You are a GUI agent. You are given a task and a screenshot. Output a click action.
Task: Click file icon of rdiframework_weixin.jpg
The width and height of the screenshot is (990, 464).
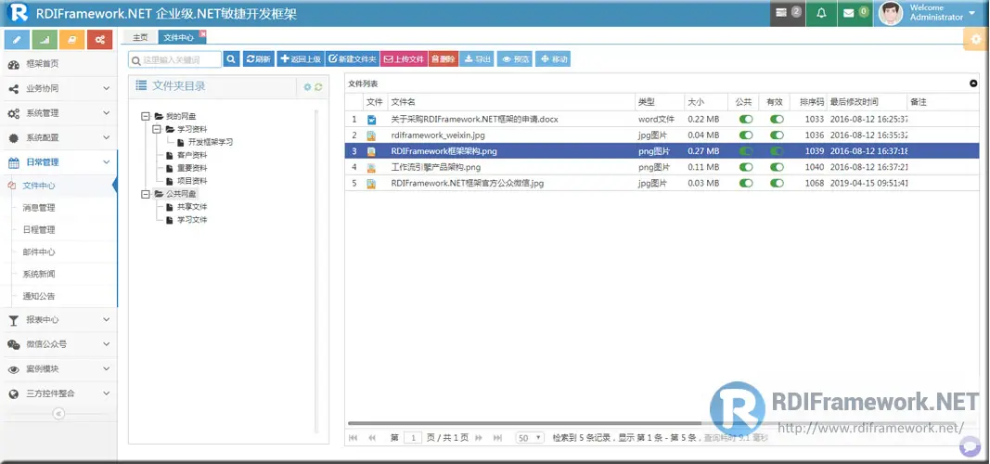coord(372,135)
